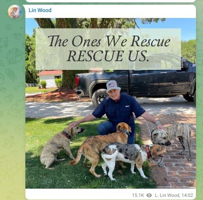Click the white shed with red roof

[50, 79]
